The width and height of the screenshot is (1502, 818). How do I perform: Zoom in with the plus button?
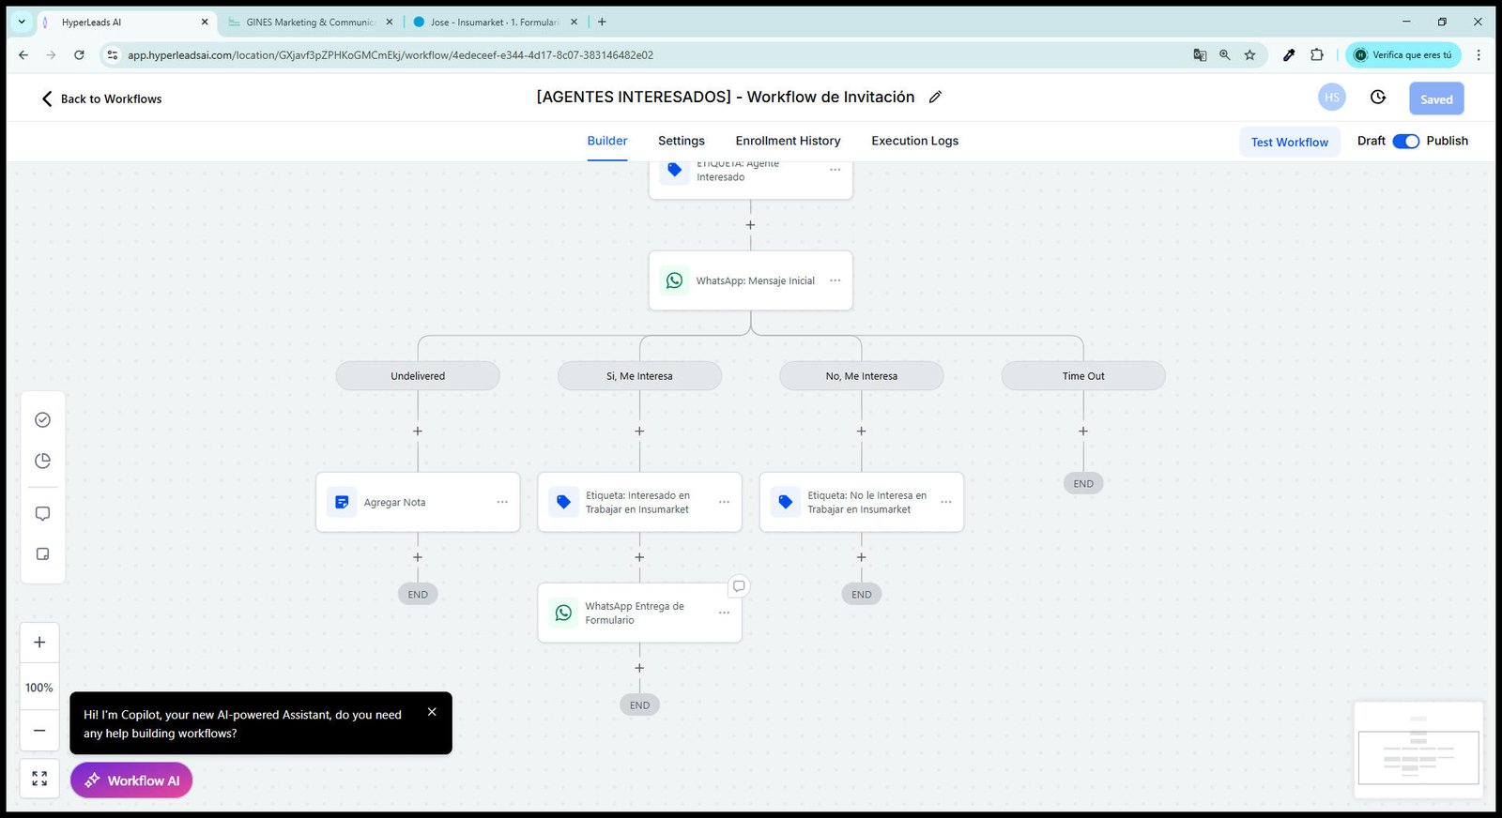[x=39, y=643]
